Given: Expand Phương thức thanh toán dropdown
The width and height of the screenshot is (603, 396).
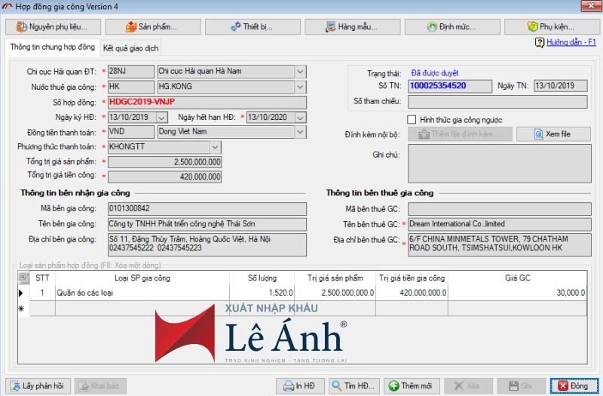Looking at the screenshot, I should 215,146.
